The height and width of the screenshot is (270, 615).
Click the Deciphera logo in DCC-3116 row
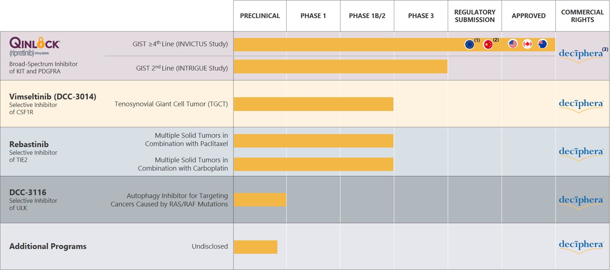(x=581, y=201)
